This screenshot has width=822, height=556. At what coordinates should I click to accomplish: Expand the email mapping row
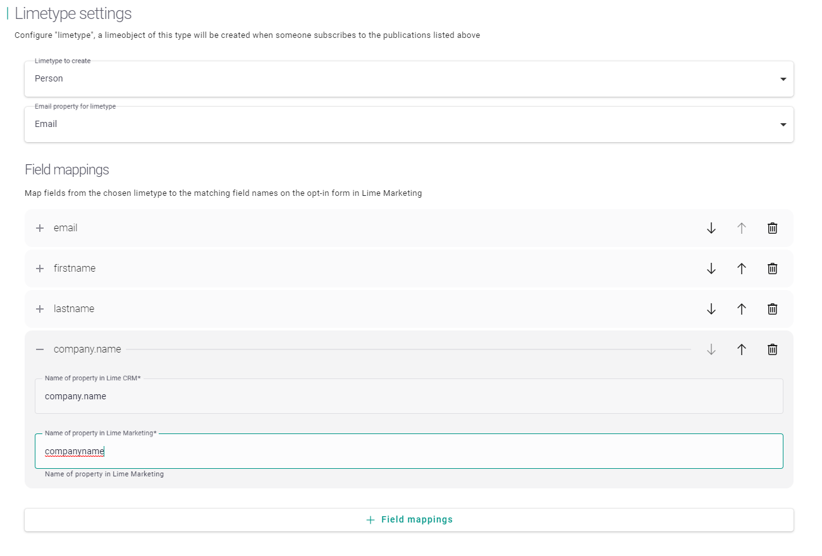40,228
